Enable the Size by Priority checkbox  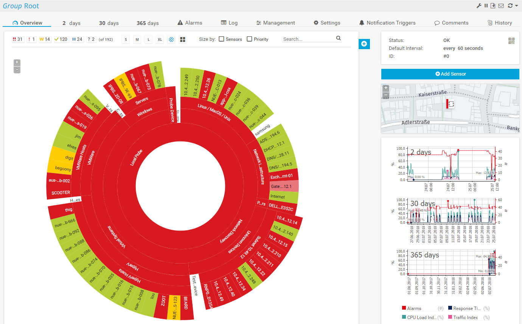point(249,39)
